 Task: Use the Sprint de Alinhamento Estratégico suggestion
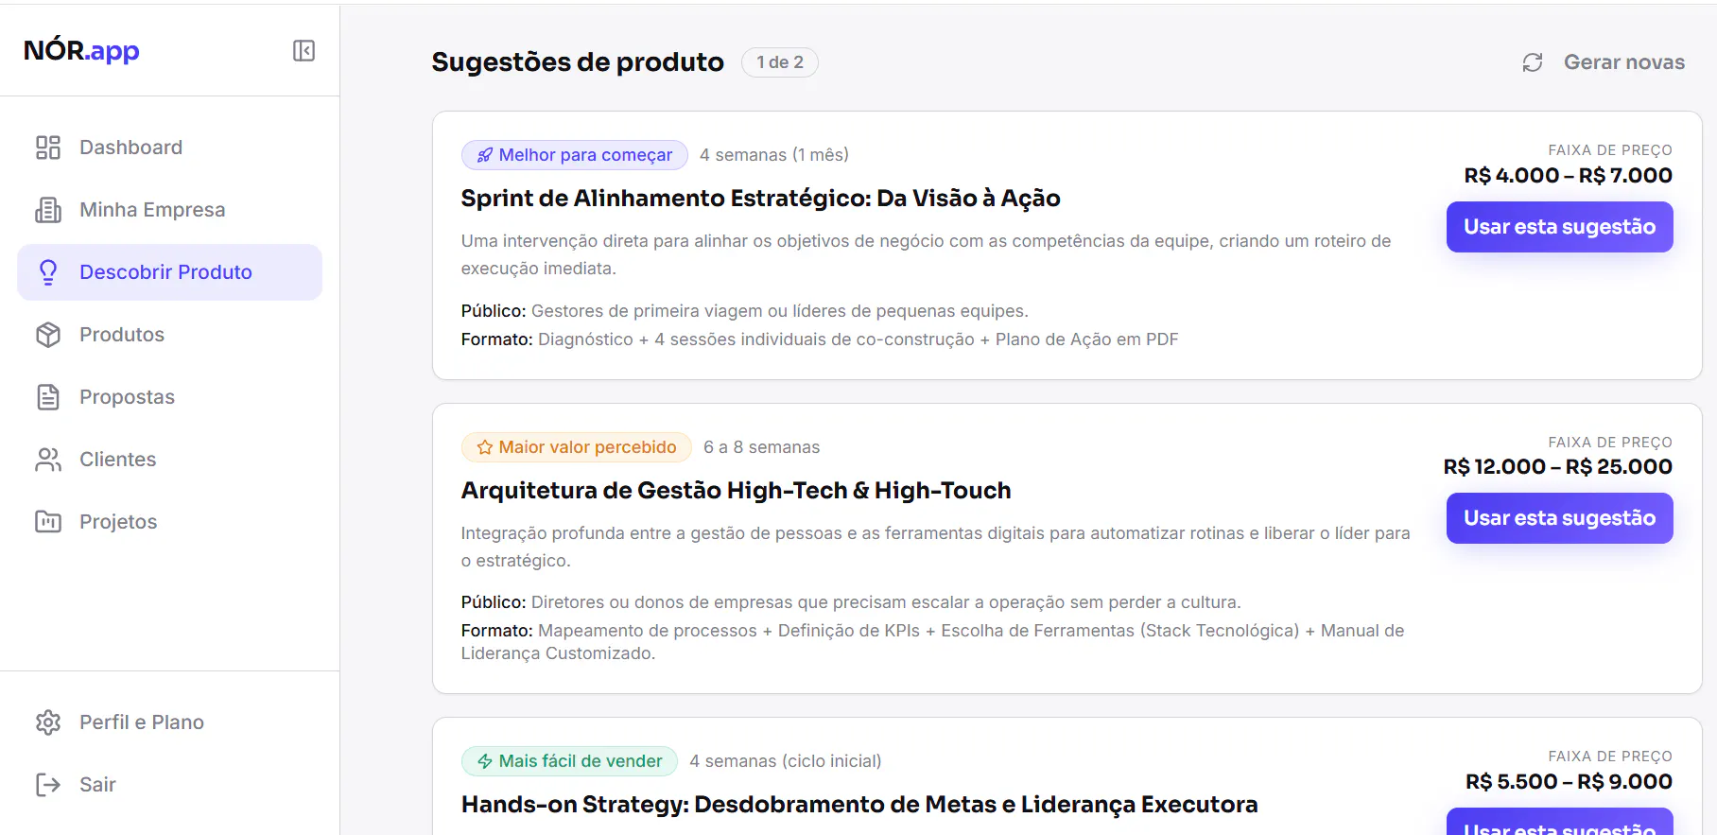coord(1560,227)
